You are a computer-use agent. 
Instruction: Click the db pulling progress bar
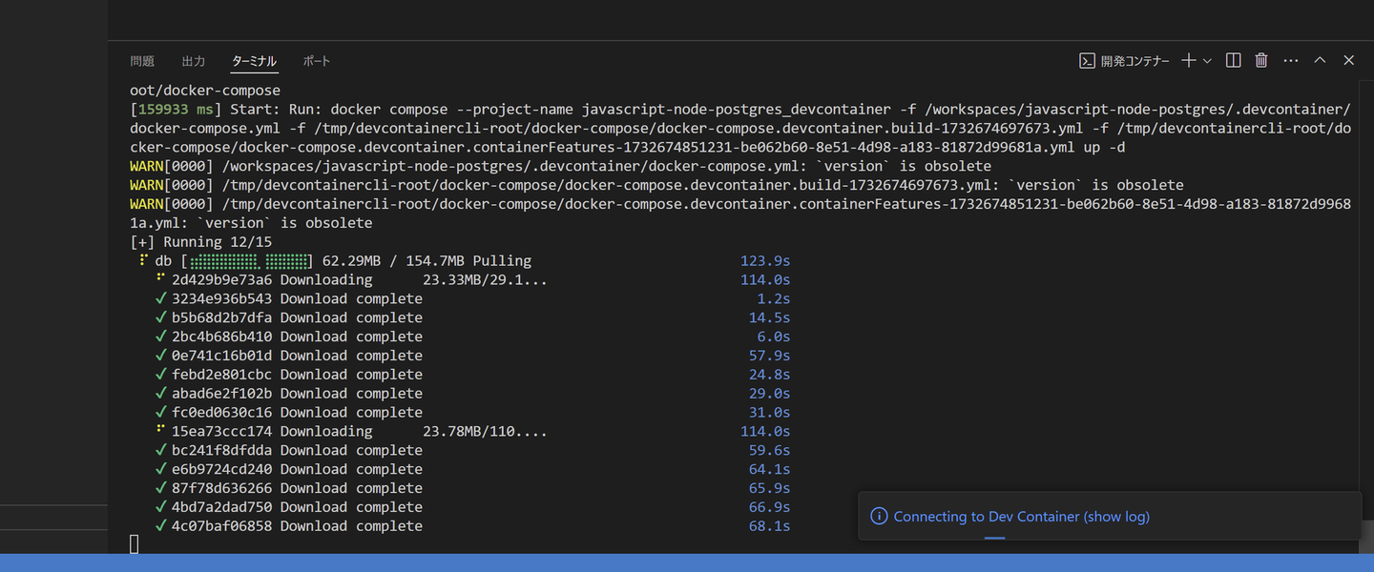(x=250, y=261)
